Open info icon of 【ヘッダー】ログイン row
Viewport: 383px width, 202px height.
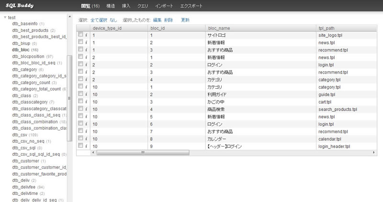(x=86, y=146)
